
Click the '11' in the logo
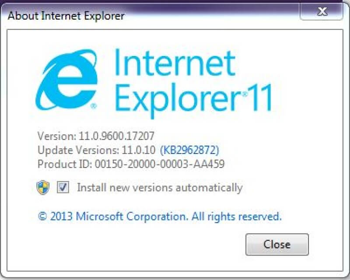tap(260, 98)
